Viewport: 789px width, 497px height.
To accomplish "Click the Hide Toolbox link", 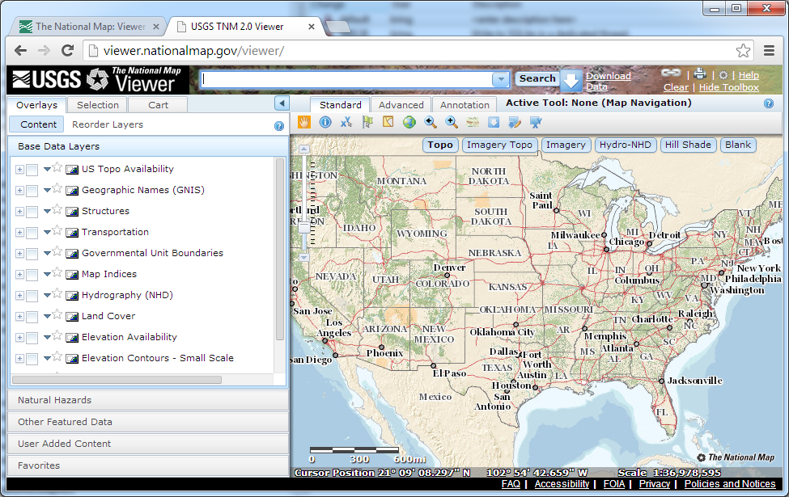I will [728, 87].
